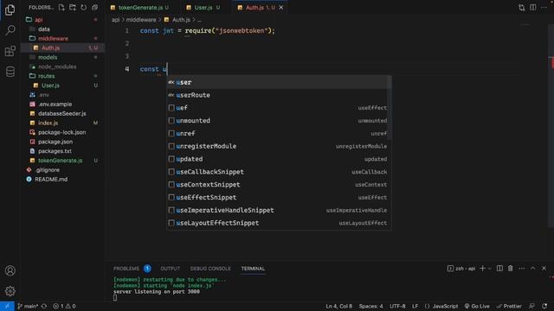
Task: Refresh the explorer file tree
Action: pos(83,8)
